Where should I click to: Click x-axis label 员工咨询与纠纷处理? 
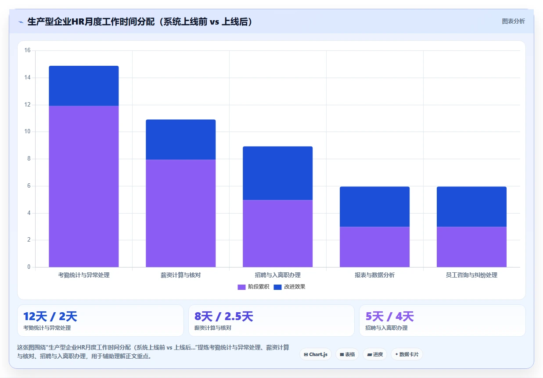pyautogui.click(x=472, y=275)
